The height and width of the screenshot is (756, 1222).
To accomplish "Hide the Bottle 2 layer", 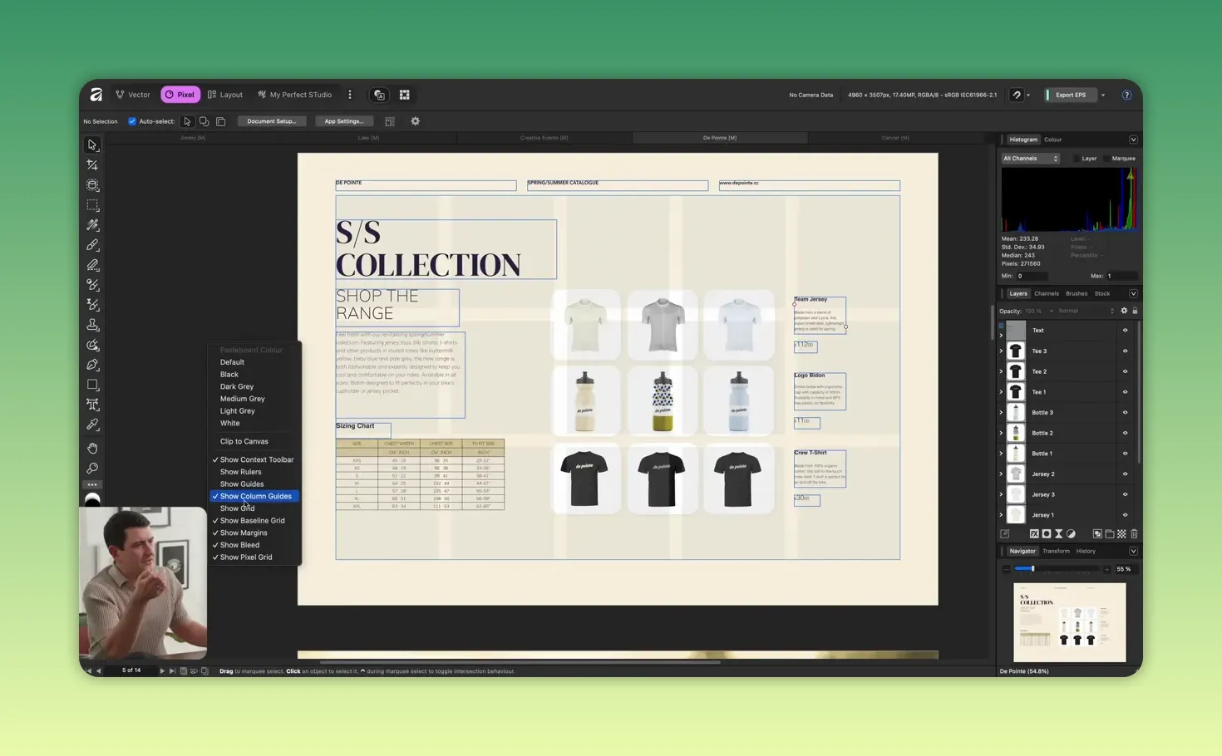I will (x=1125, y=433).
